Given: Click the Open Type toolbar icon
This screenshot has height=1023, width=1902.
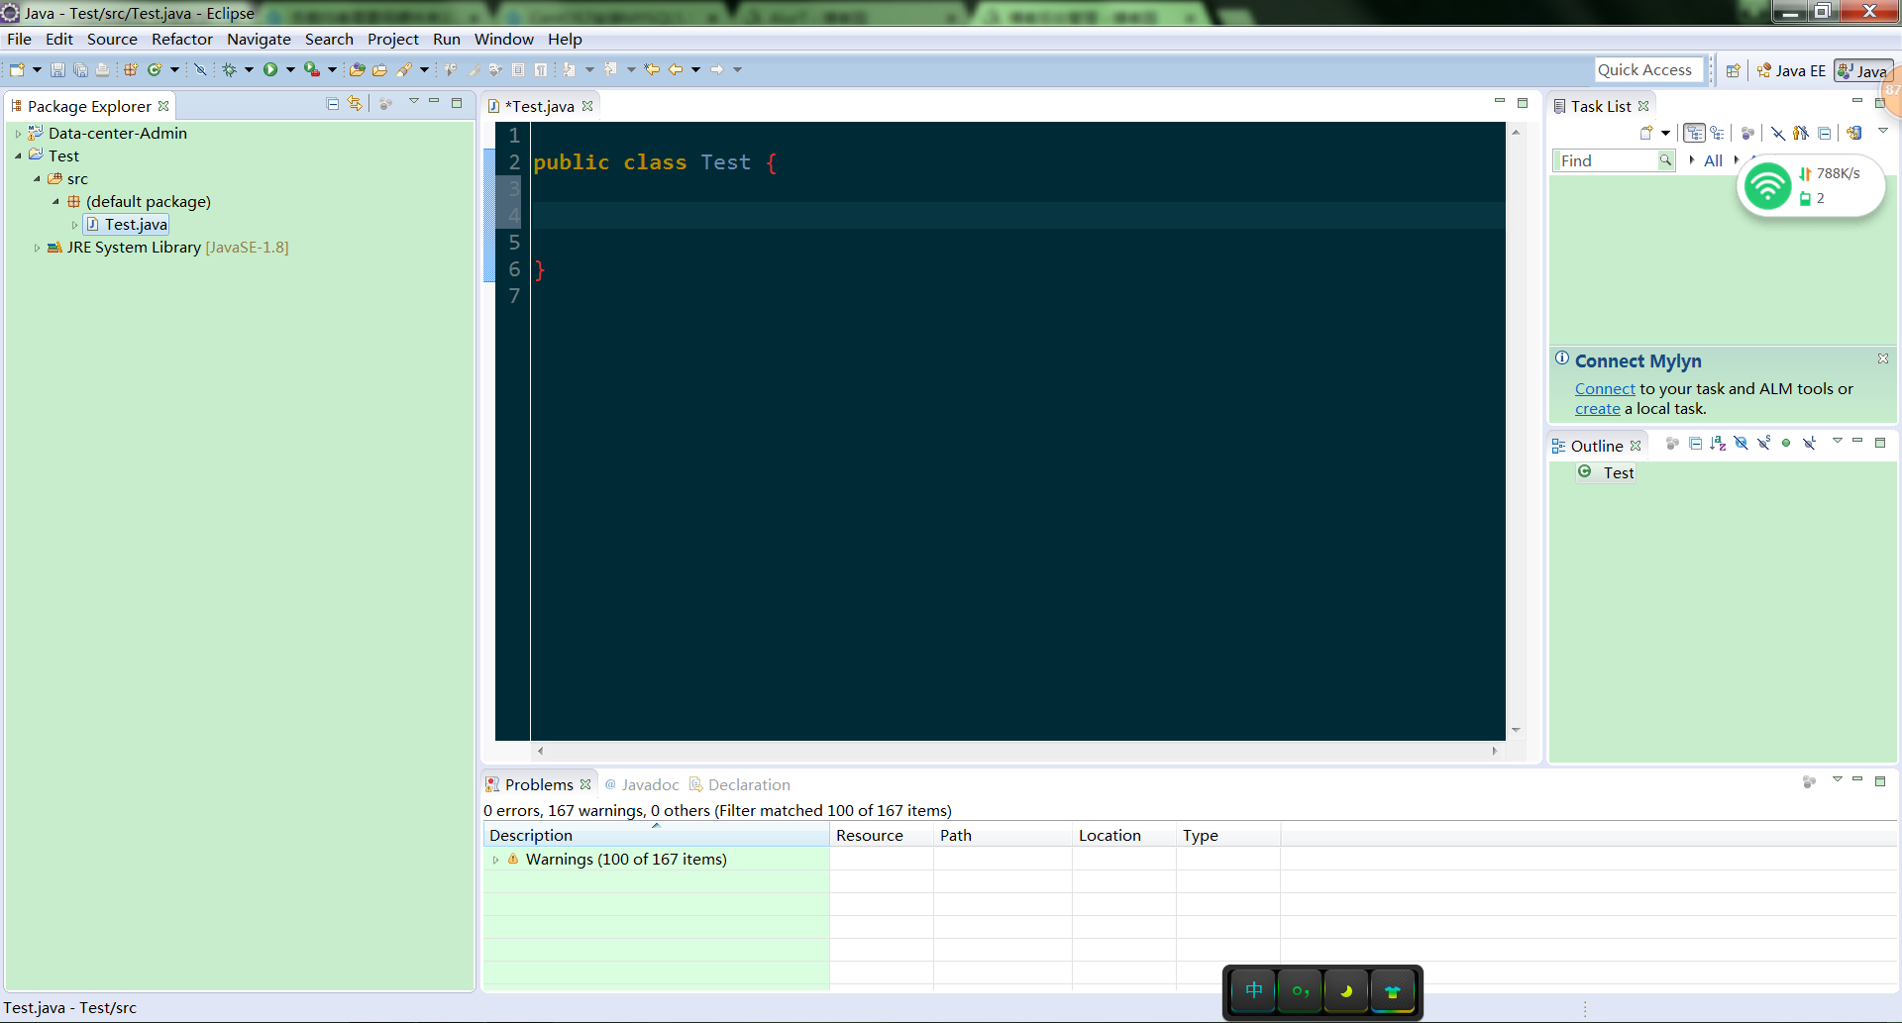Looking at the screenshot, I should pos(358,69).
